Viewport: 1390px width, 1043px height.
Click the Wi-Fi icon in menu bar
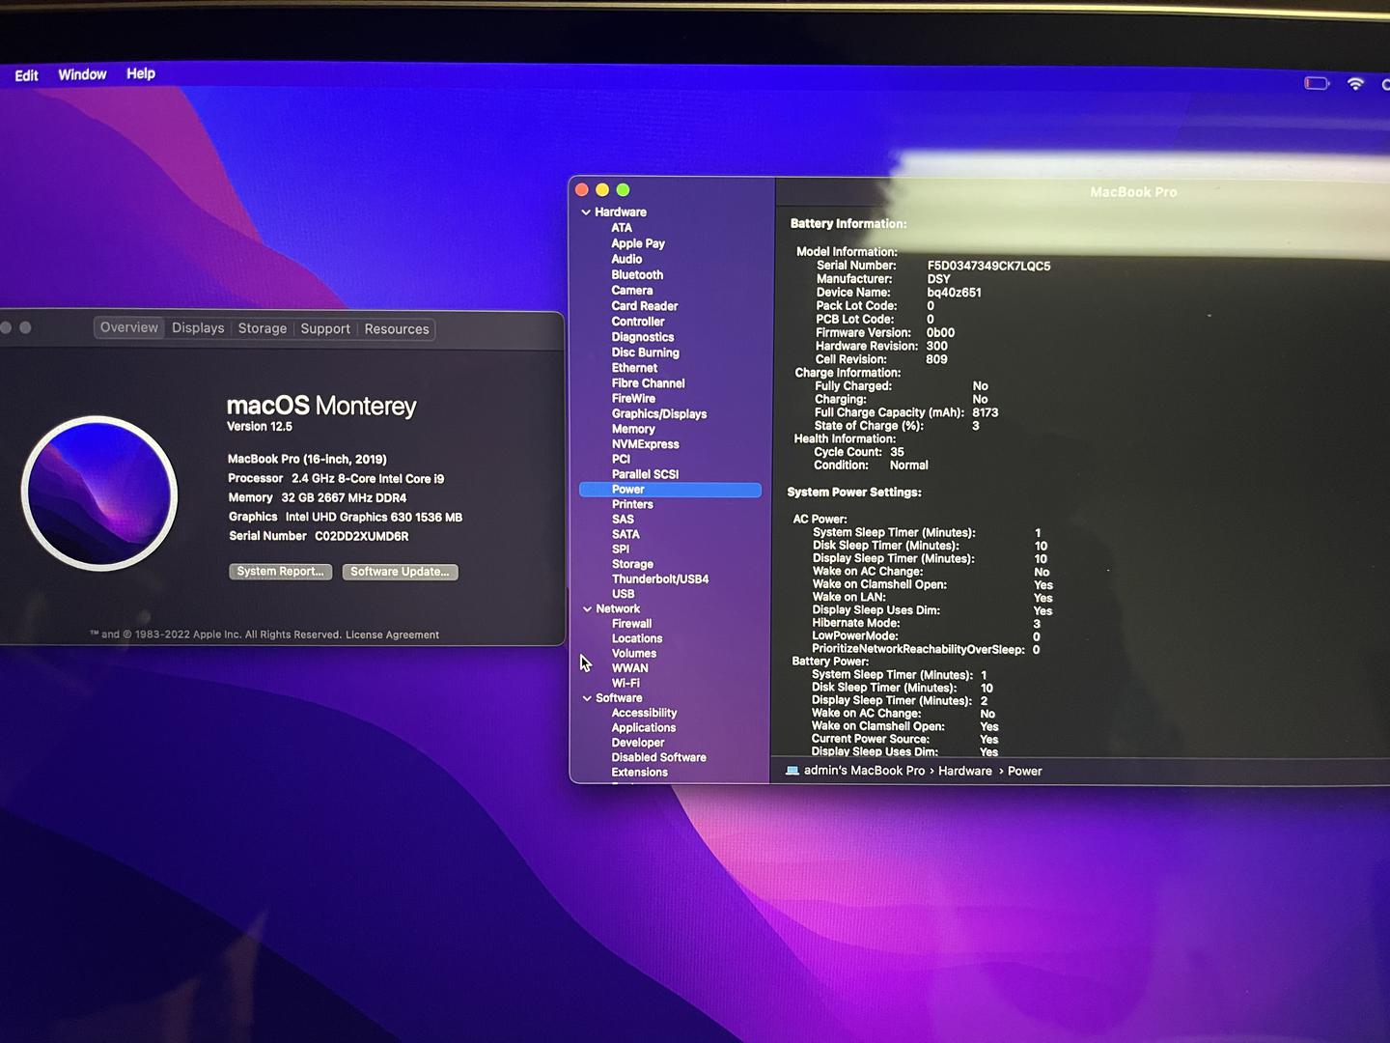point(1355,84)
